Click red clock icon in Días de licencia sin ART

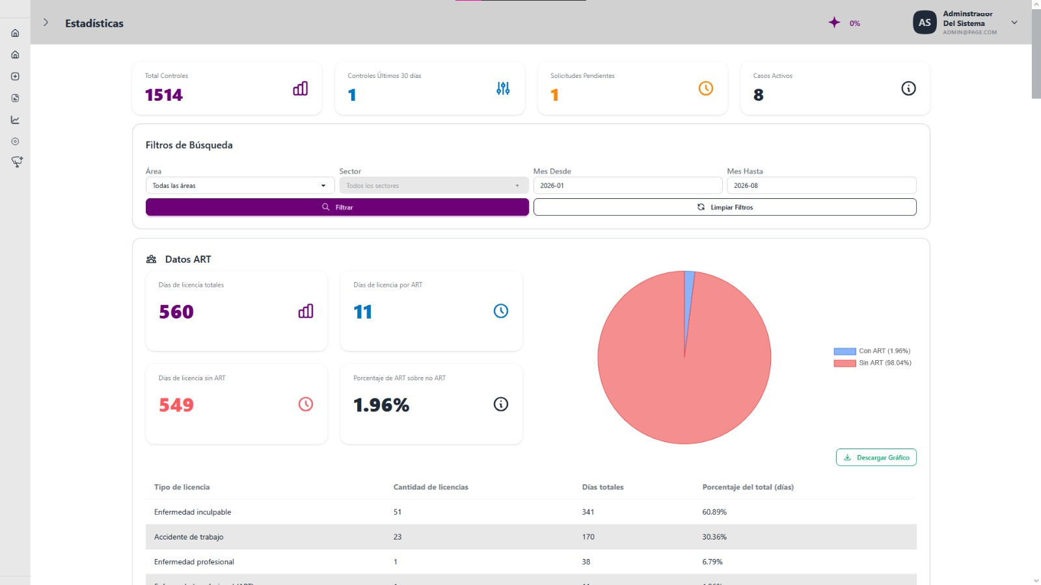click(x=306, y=404)
